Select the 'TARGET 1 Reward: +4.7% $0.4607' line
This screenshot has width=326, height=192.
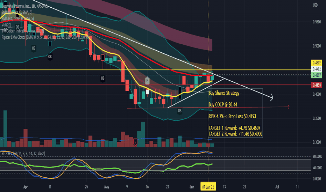(234, 128)
